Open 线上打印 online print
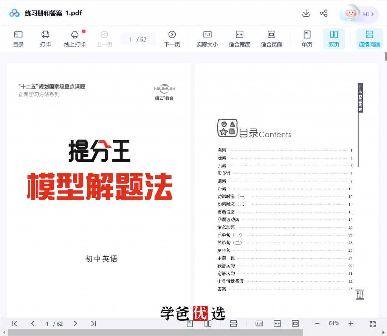The image size is (387, 336). (x=75, y=39)
